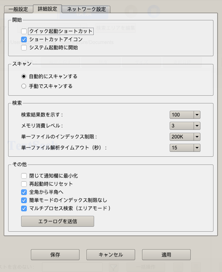
Task: Click the 適用 button
Action: [x=166, y=254]
